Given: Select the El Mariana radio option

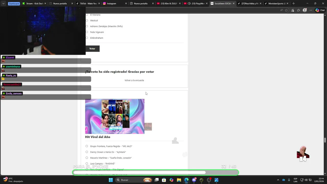Looking at the screenshot, I should click(87, 15).
